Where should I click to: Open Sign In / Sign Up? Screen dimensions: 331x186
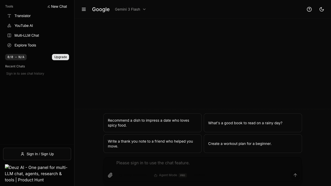coord(37,154)
